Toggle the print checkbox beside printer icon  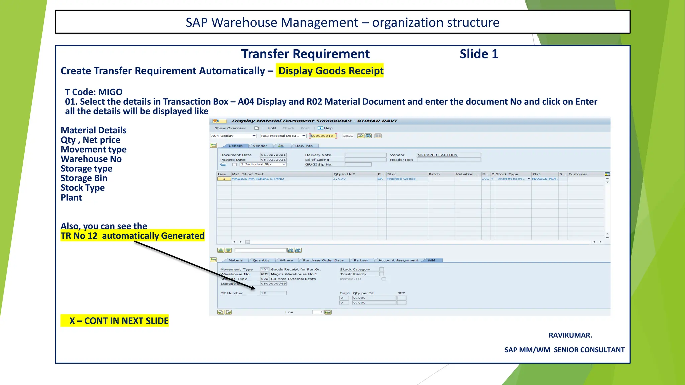pyautogui.click(x=235, y=164)
